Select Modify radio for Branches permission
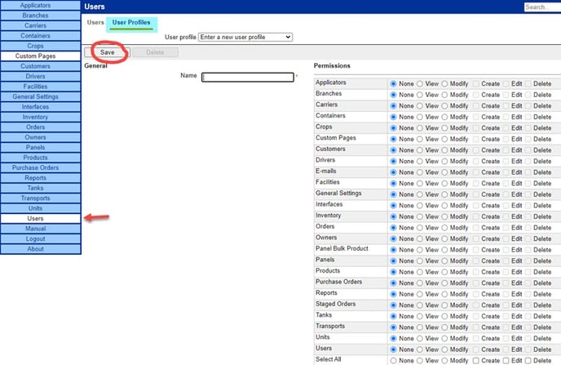This screenshot has width=561, height=365. pos(445,95)
